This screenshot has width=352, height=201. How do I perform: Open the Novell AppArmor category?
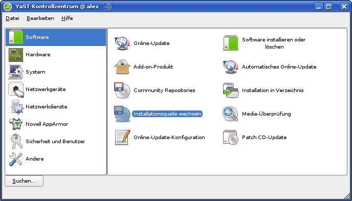tap(56, 124)
